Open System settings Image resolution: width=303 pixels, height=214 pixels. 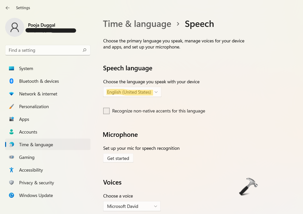(48, 69)
